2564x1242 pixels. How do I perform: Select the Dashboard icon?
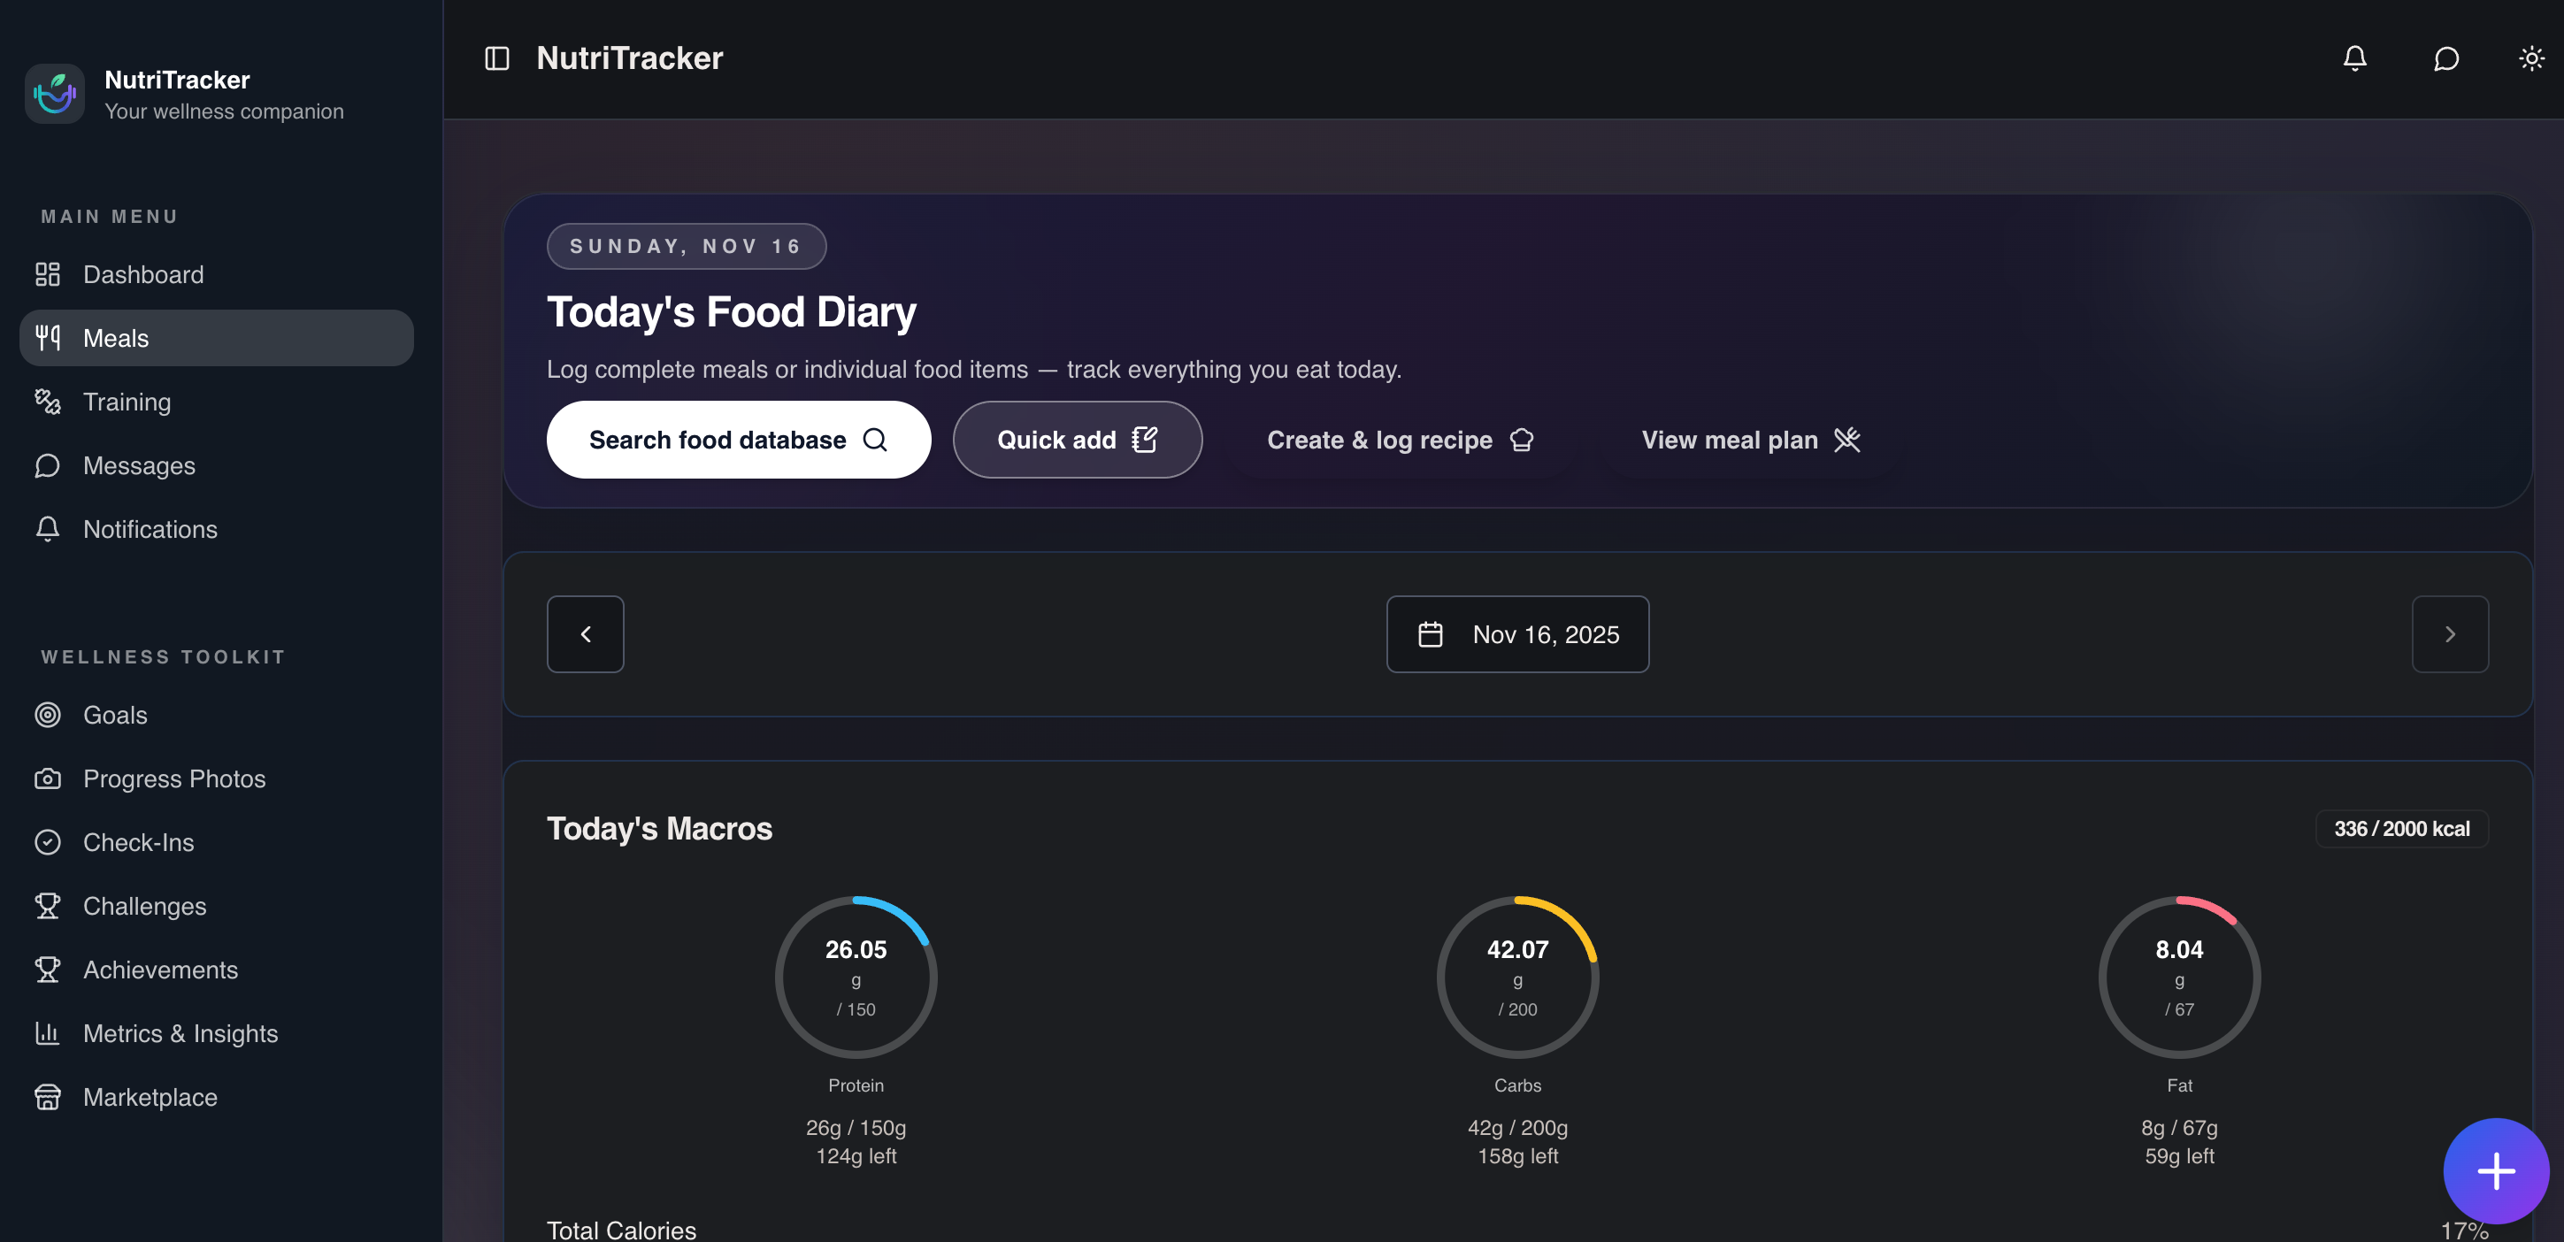coord(48,273)
